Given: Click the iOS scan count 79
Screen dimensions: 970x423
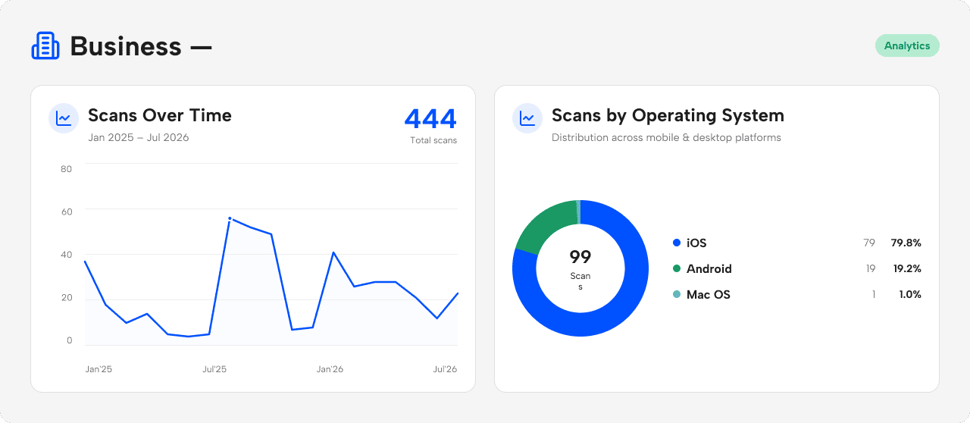Looking at the screenshot, I should click(869, 243).
